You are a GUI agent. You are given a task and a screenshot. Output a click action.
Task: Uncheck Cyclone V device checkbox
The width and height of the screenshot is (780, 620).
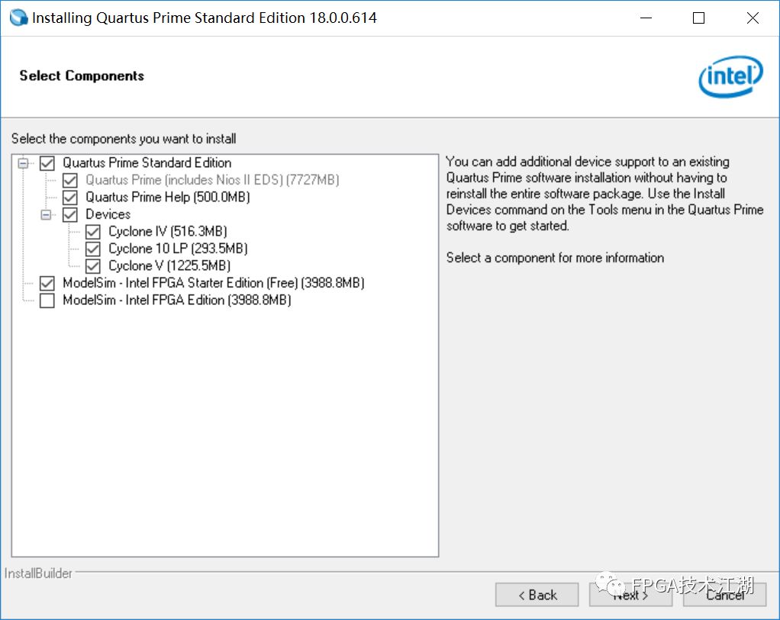[93, 266]
